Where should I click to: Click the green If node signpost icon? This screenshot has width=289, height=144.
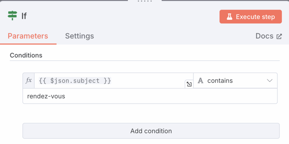coord(12,16)
